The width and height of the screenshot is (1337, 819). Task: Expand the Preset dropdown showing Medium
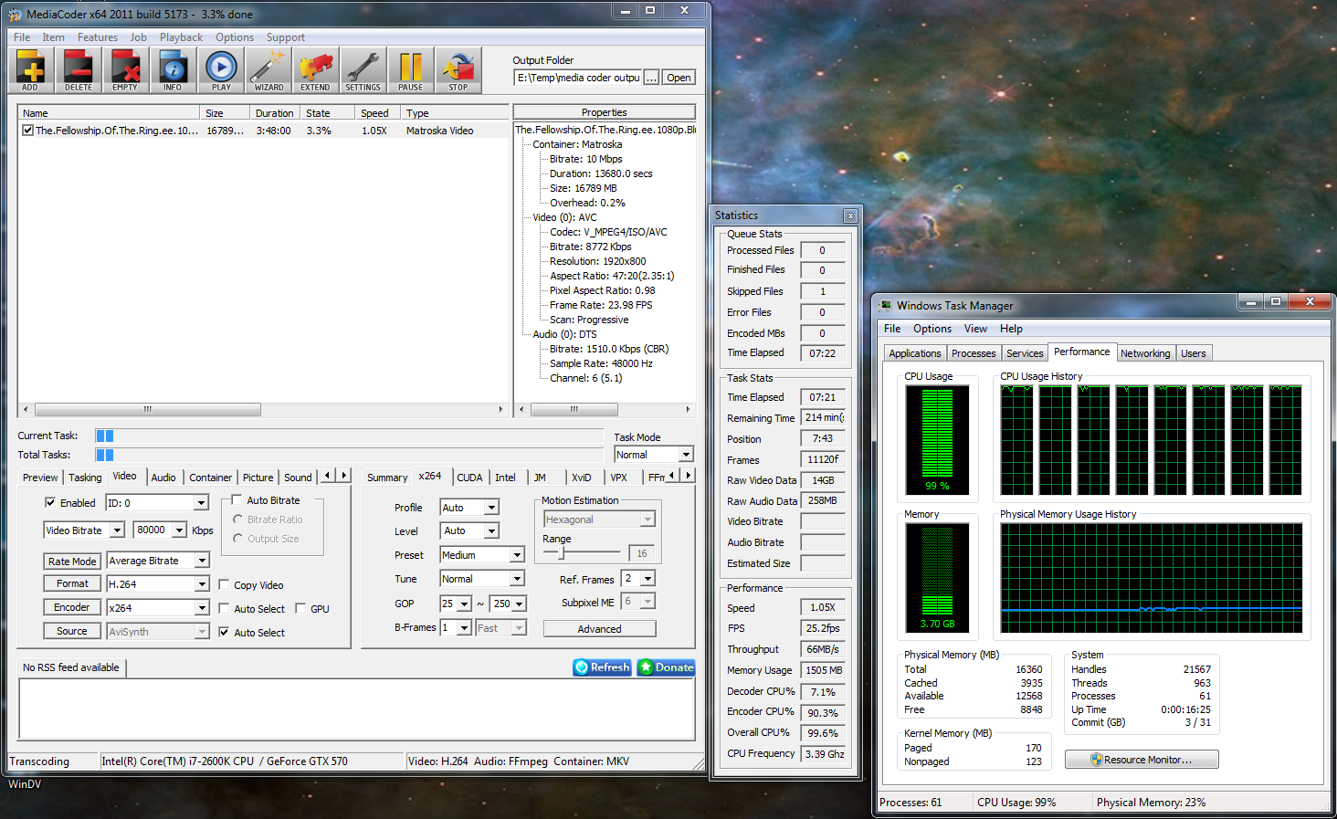click(516, 555)
